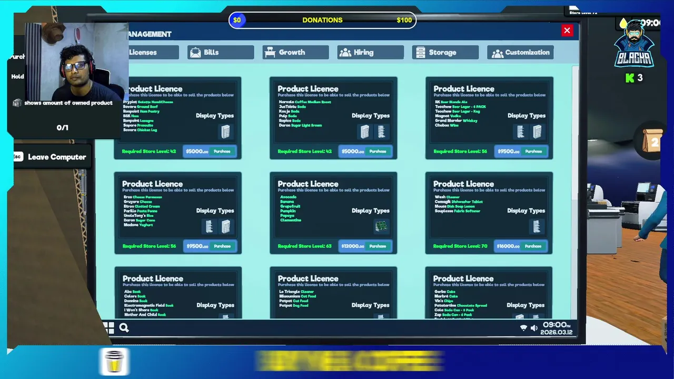Click the 09:00 clock in the computer's taskbar
Image resolution: width=674 pixels, height=379 pixels.
tap(556, 325)
